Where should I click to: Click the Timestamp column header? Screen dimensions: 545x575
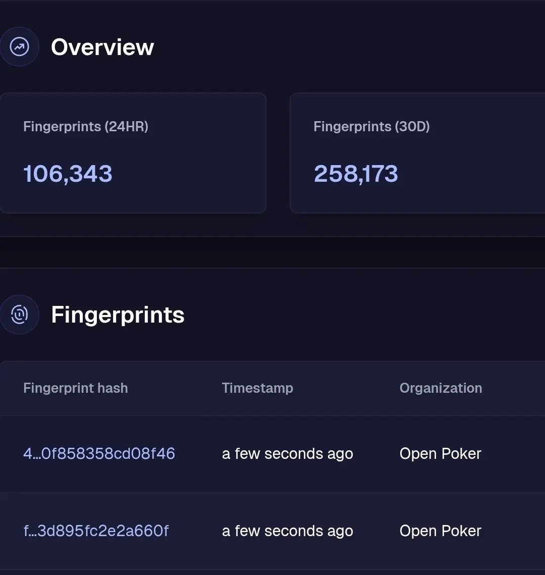pos(257,388)
